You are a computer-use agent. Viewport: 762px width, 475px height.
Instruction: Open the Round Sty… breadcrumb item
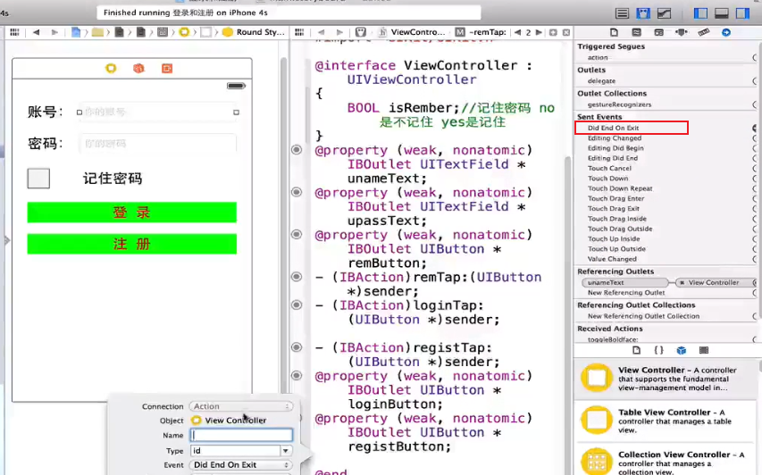pos(253,32)
